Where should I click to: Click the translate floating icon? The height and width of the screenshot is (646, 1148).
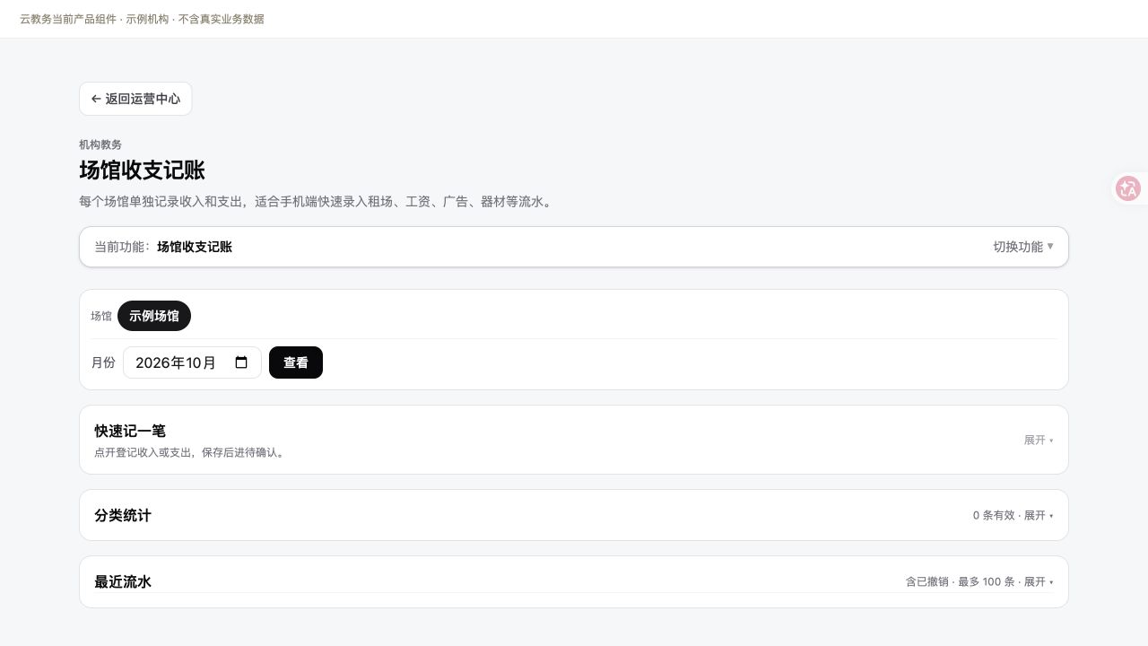pos(1127,188)
